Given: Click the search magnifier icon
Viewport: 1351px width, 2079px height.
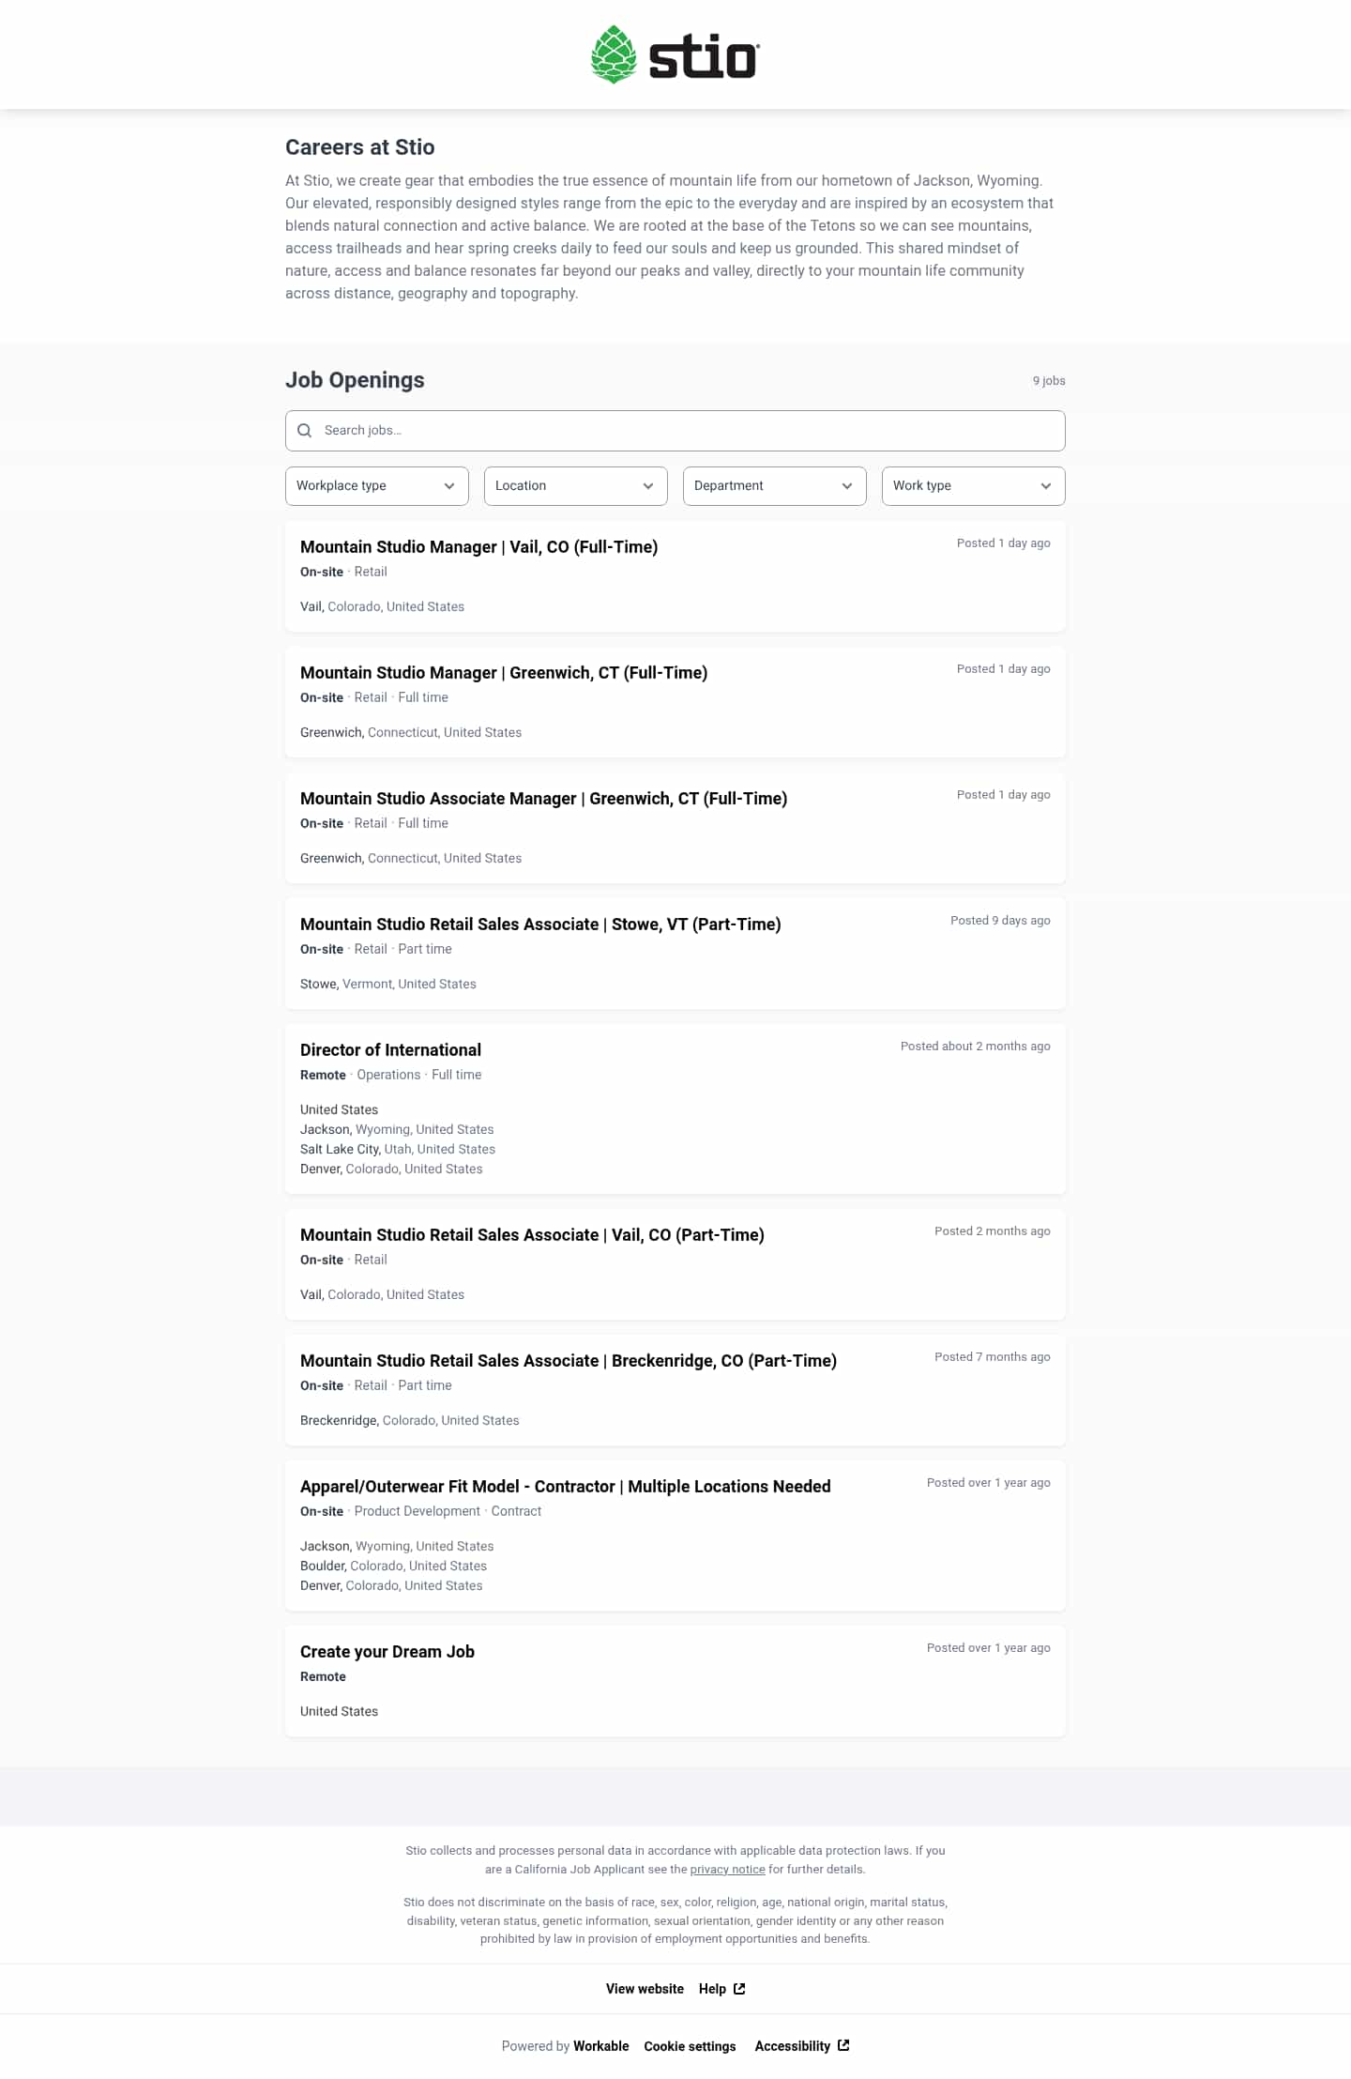Looking at the screenshot, I should tap(304, 431).
